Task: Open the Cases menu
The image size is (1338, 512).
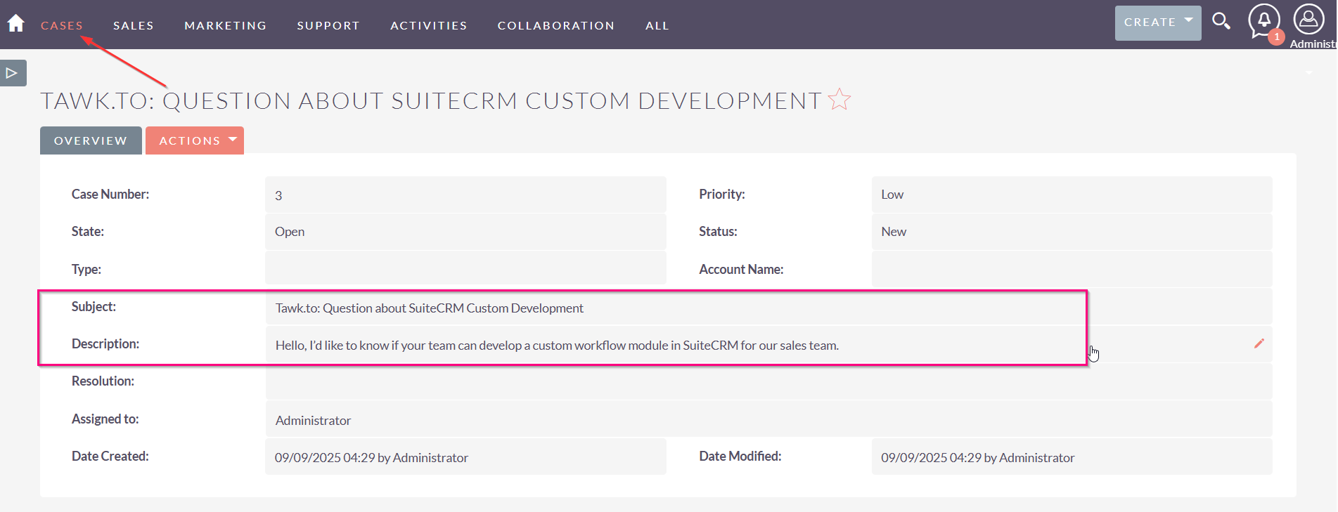Action: (x=62, y=25)
